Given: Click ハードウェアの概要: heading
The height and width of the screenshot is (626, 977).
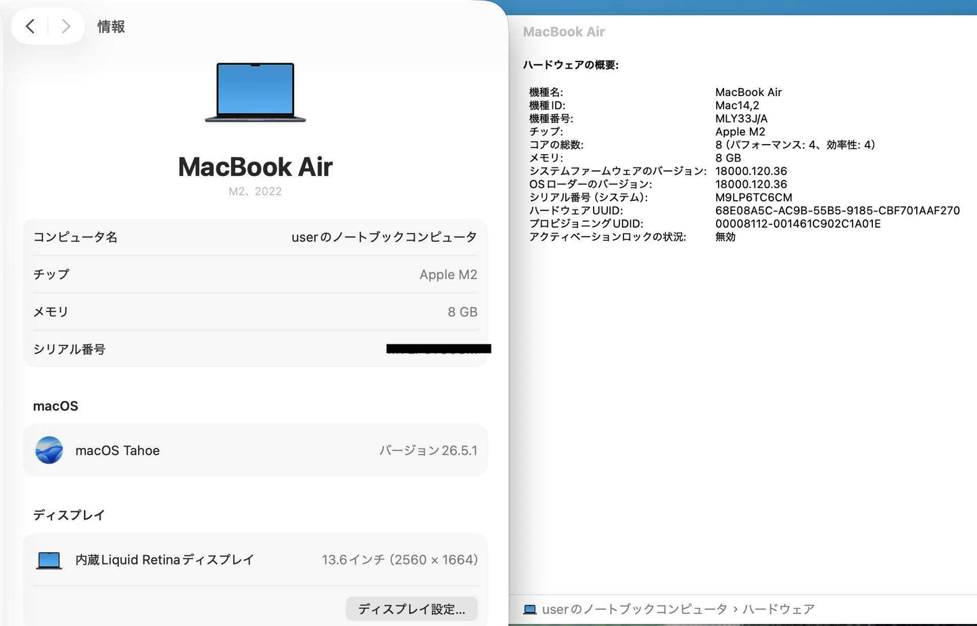Looking at the screenshot, I should (x=571, y=65).
